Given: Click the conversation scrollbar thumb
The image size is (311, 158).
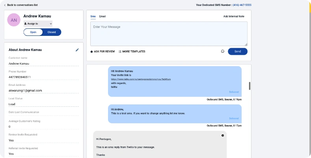Looking at the screenshot, I should click(250, 86).
